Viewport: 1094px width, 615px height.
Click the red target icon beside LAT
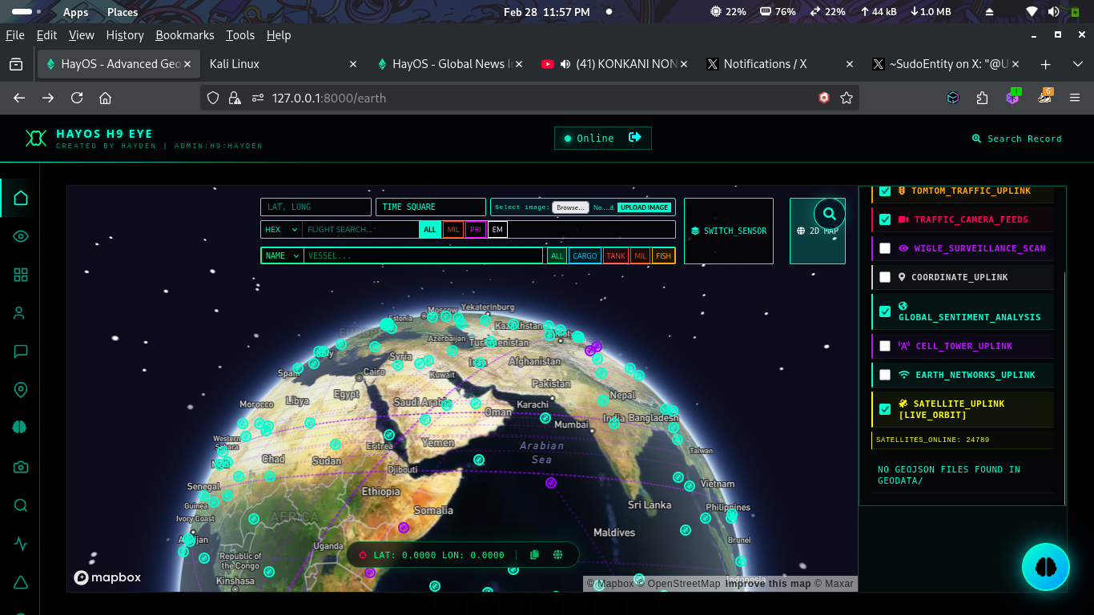363,555
